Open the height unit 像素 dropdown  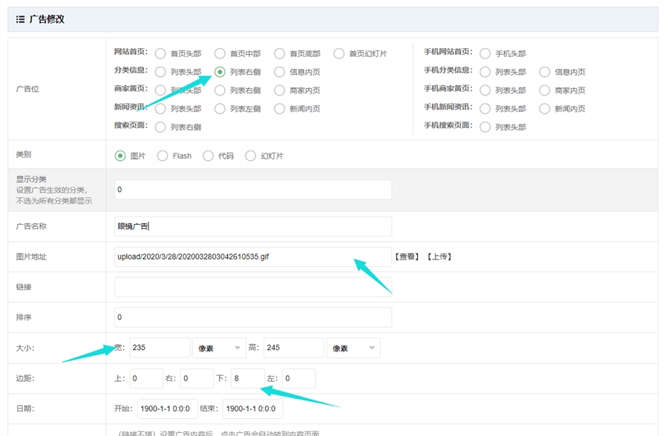(353, 348)
